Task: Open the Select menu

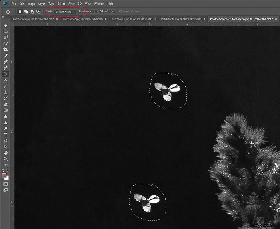Action: (61, 4)
